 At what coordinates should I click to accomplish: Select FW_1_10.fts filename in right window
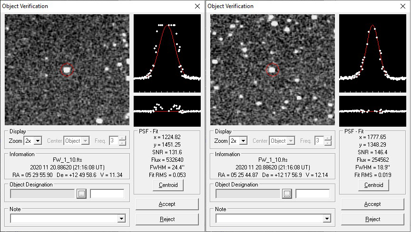tap(273, 160)
